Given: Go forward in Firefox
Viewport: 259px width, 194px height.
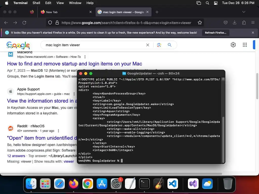Looking at the screenshot, I should (15, 22).
